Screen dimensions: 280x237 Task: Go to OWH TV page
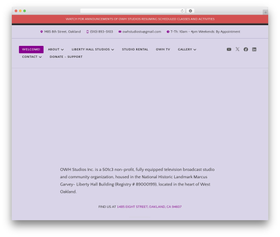(163, 49)
